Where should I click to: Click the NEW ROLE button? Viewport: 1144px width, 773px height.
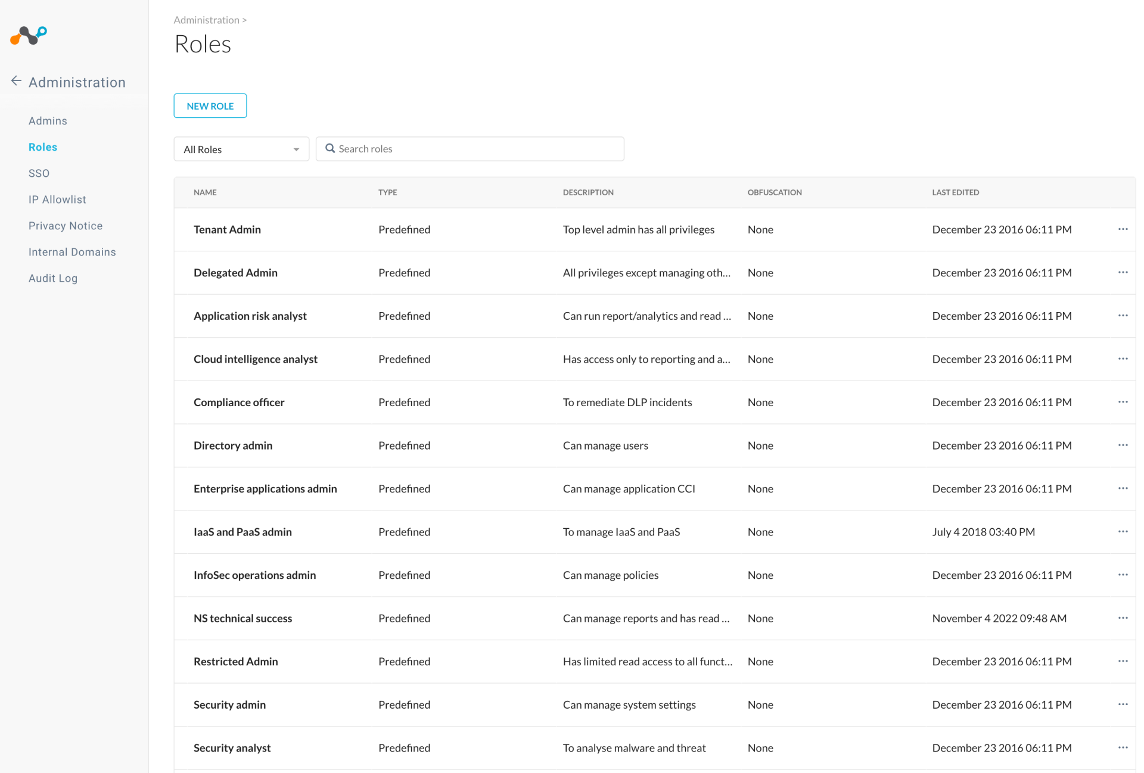click(210, 105)
